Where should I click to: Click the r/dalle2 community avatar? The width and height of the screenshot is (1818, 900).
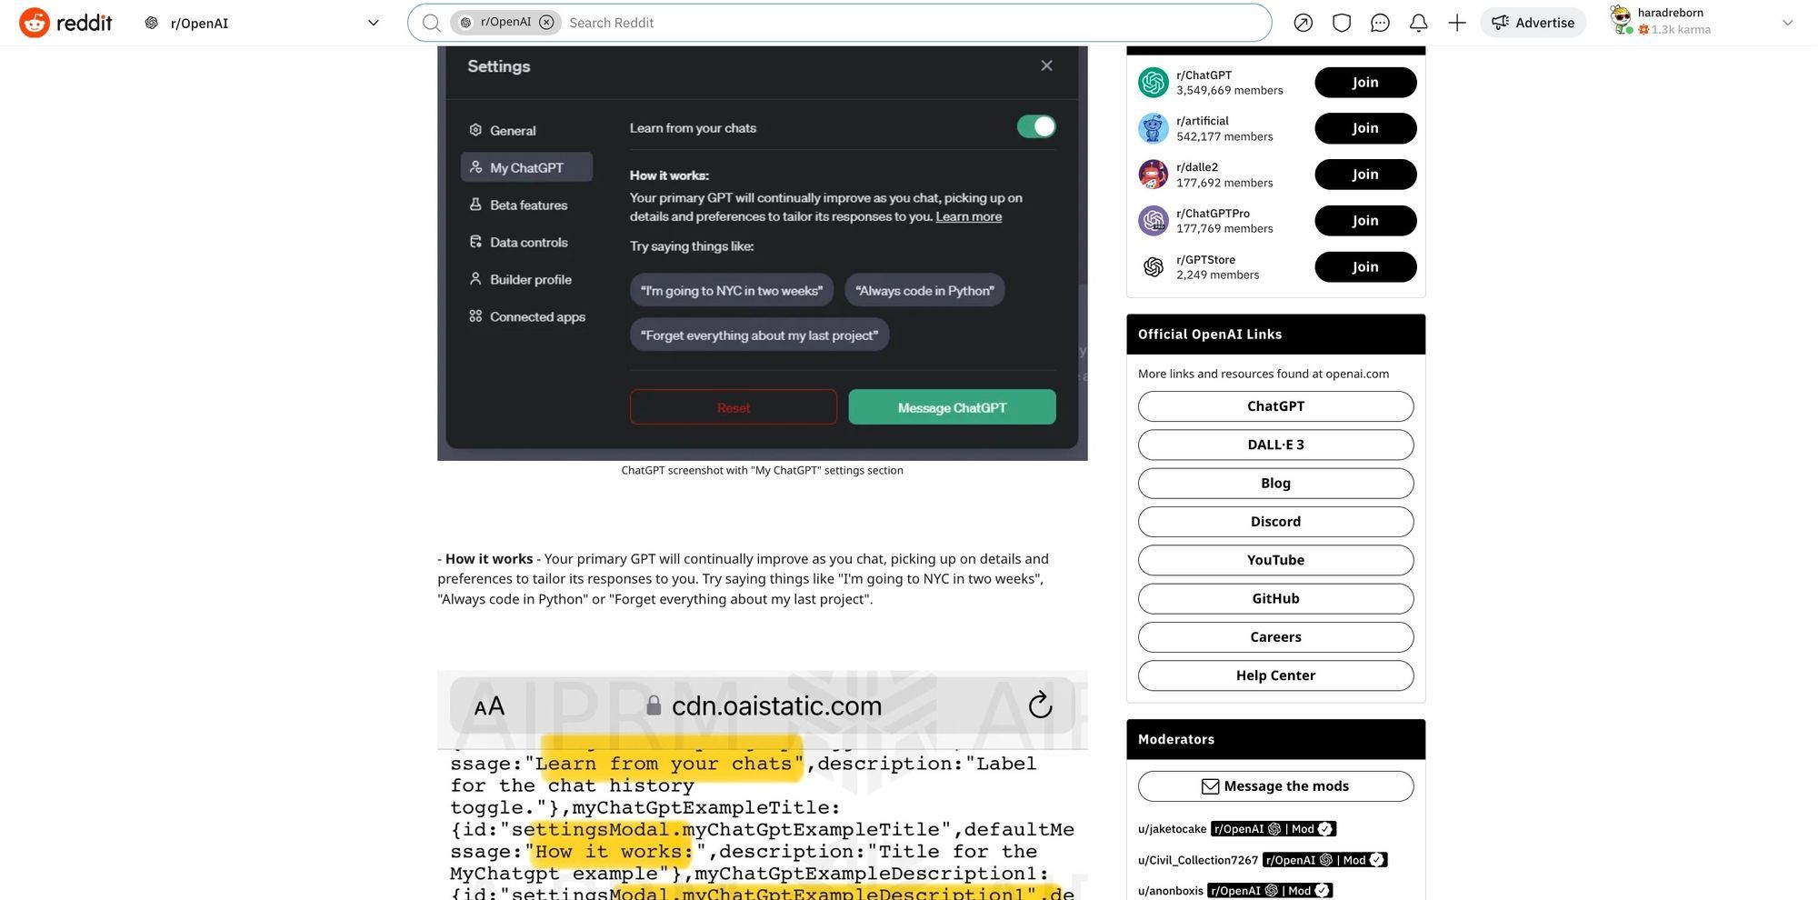point(1153,174)
